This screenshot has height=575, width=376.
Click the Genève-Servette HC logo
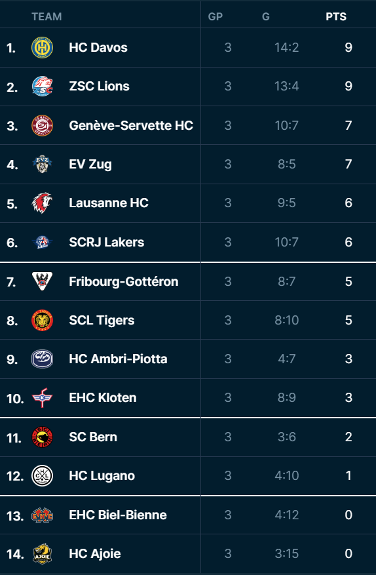[x=42, y=125]
